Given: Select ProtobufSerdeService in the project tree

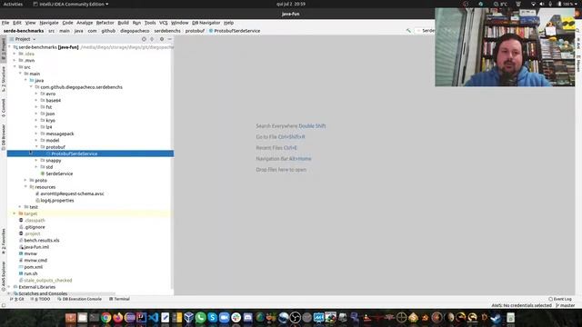Looking at the screenshot, I should pyautogui.click(x=90, y=154).
